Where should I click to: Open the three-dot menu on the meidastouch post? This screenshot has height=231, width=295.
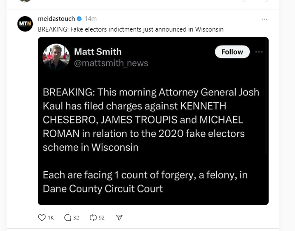click(x=264, y=19)
